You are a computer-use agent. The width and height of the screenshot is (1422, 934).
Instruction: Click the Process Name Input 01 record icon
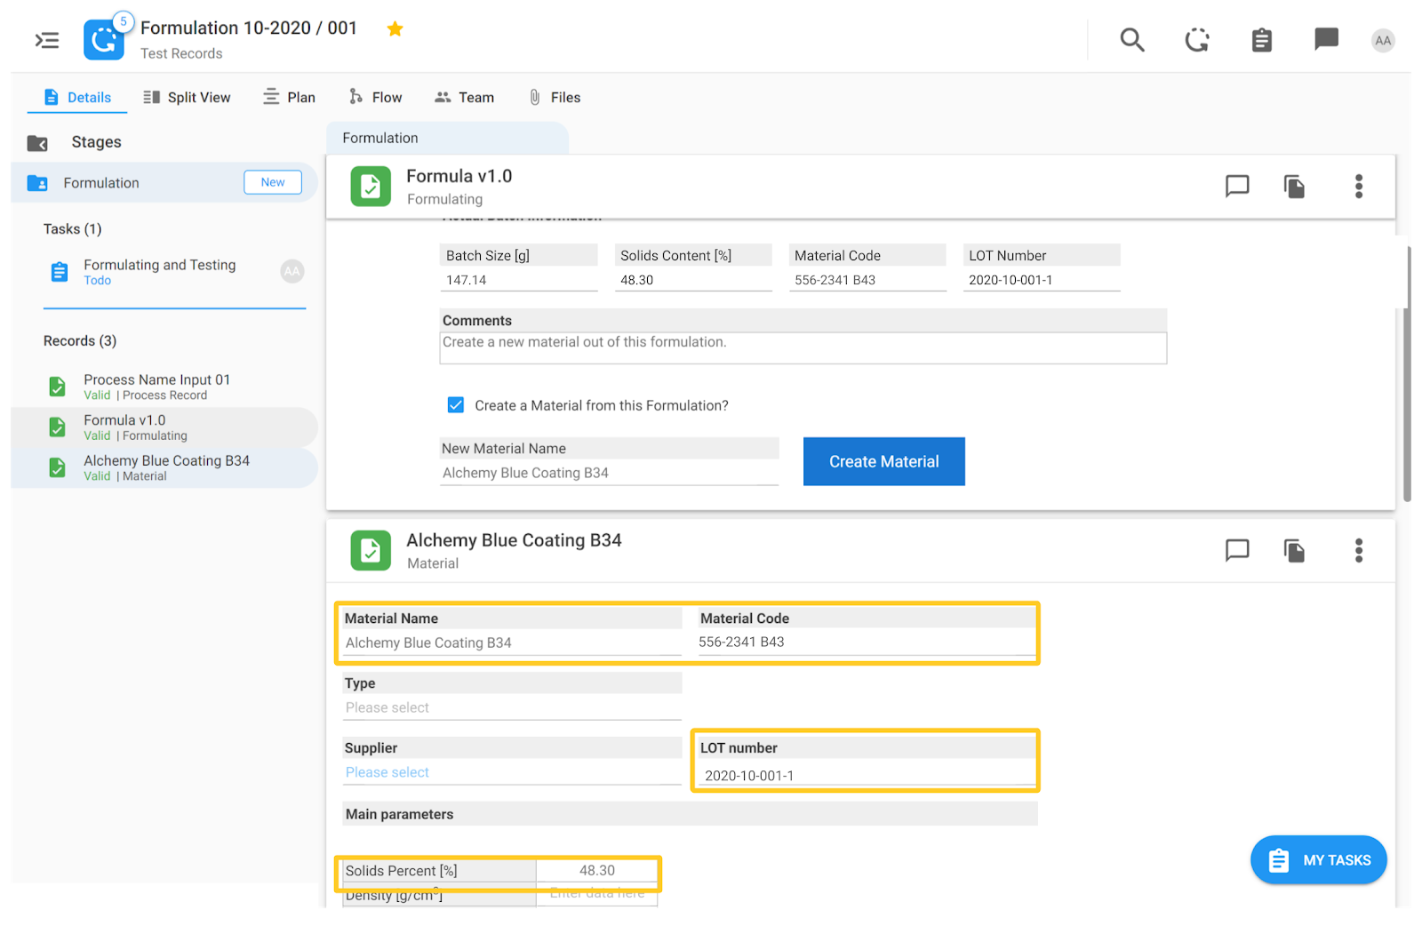click(x=57, y=387)
